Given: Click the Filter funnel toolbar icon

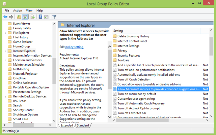Looking at the screenshot, I should pyautogui.click(x=54, y=17).
